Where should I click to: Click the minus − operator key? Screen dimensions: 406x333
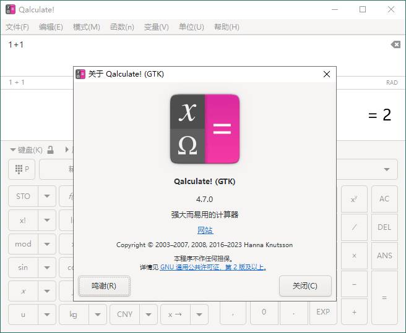click(x=354, y=284)
